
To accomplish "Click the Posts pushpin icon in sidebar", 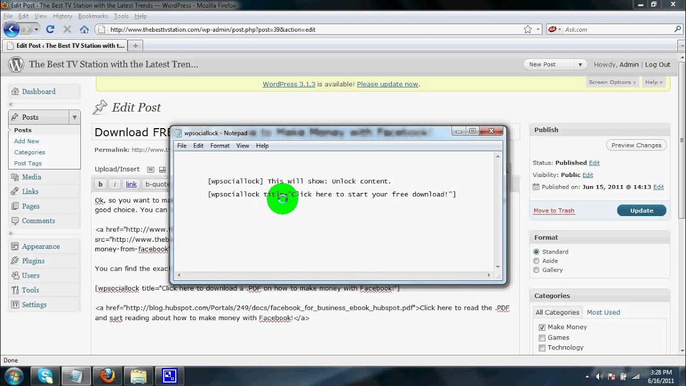I will click(16, 117).
